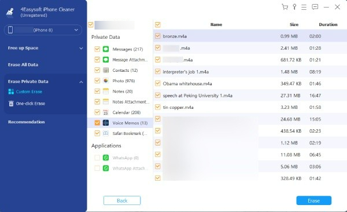The height and width of the screenshot is (212, 347).
Task: Uncheck the Messages (217) checkbox
Action: [97, 49]
